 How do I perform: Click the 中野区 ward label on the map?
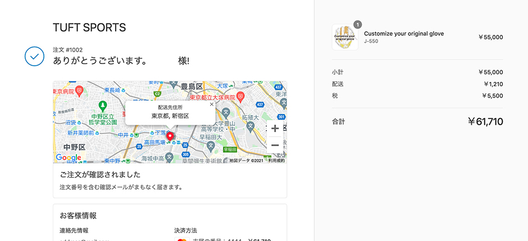[74, 147]
